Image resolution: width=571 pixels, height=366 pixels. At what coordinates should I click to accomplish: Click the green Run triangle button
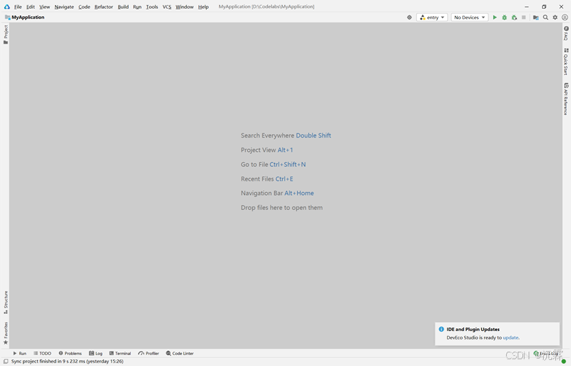point(494,18)
